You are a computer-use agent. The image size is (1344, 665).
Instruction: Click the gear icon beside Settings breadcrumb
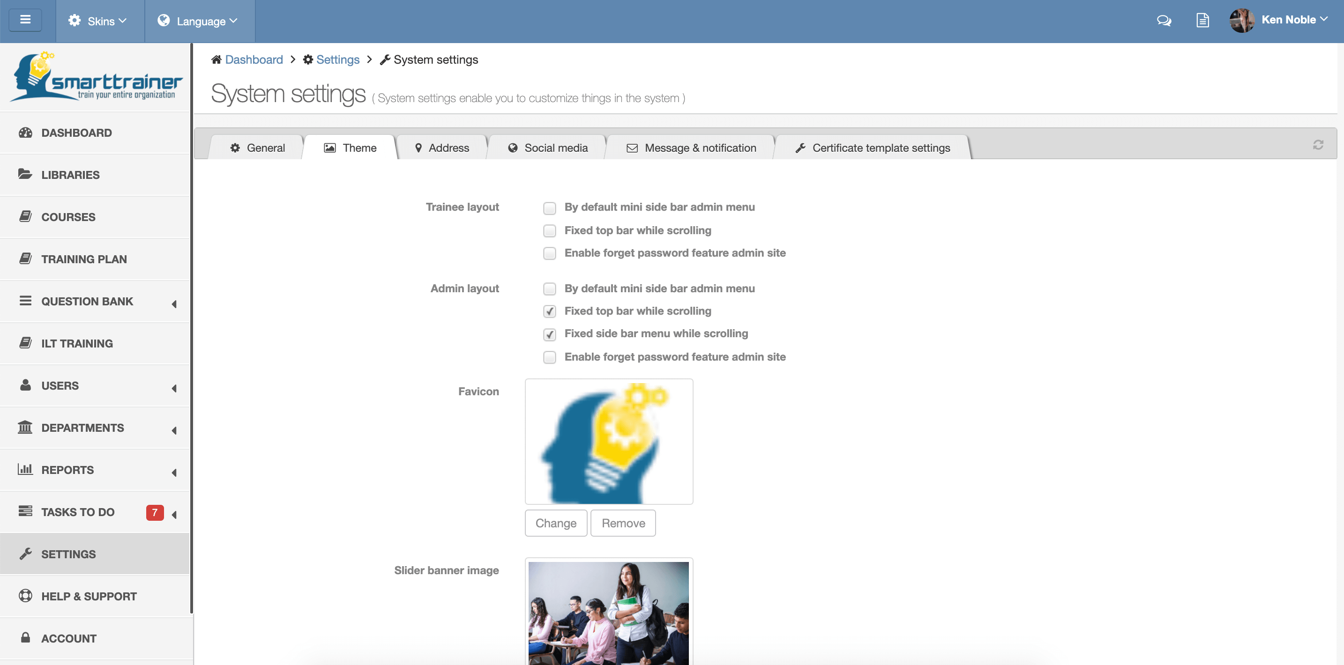point(308,59)
